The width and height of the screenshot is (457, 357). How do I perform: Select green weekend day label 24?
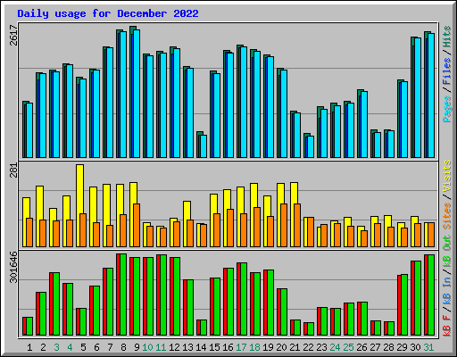(x=335, y=347)
